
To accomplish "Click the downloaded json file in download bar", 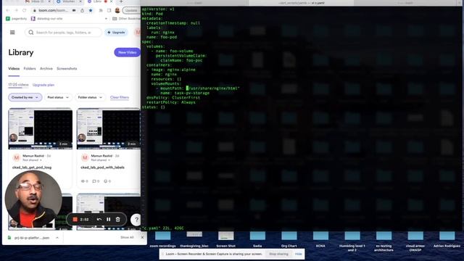I will 29,238.
